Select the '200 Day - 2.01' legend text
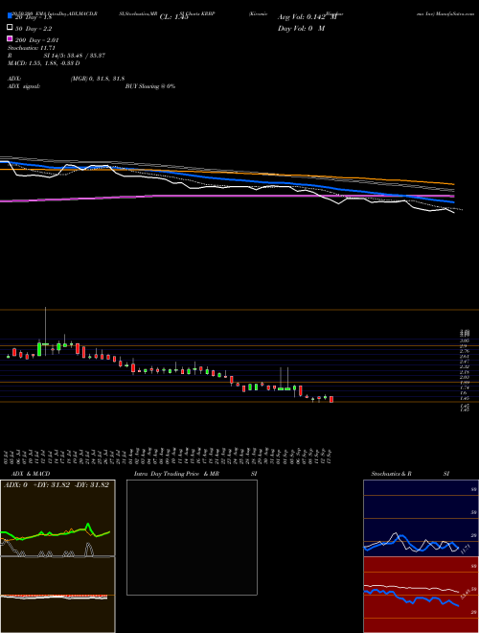This screenshot has height=633, width=479. (36, 40)
